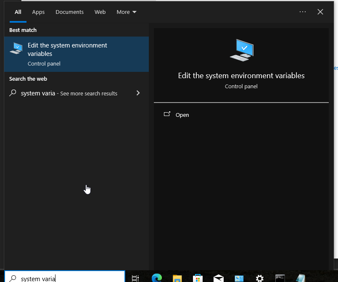Switch to the Apps tab
Image resolution: width=338 pixels, height=282 pixels.
[38, 12]
